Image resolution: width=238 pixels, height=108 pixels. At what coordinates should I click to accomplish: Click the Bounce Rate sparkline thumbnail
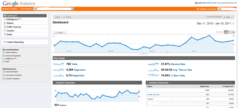pyautogui.click(x=154, y=64)
